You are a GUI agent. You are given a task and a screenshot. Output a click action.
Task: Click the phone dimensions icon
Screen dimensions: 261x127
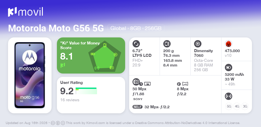point(167,44)
